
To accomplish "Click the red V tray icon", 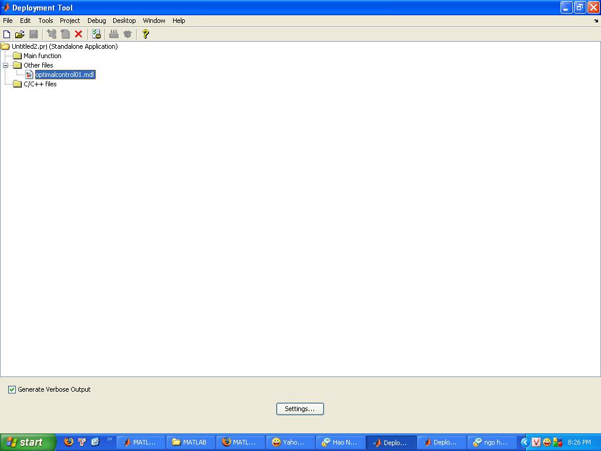I will pos(536,442).
